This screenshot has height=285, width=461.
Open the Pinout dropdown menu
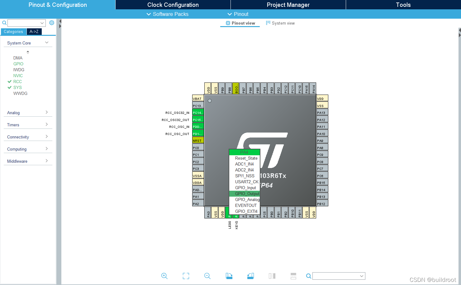coord(238,14)
